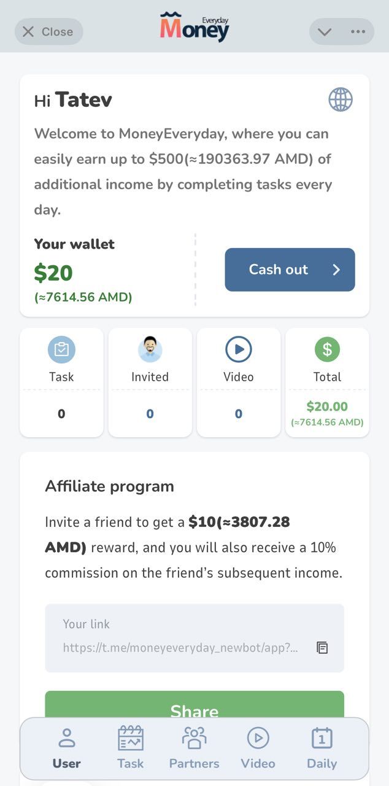Select the referral link input field

pos(178,637)
